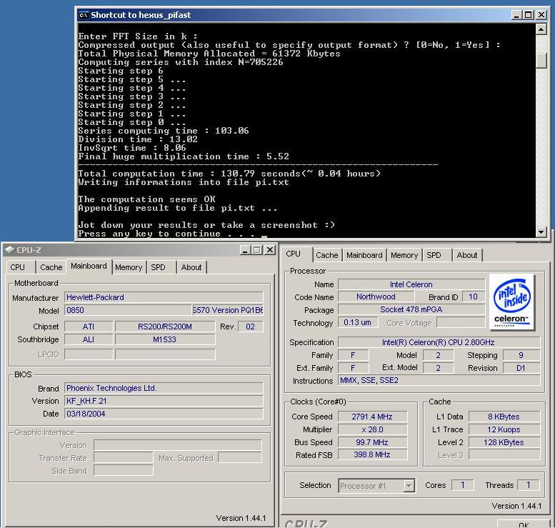
Task: Click chipset ATI field
Action: pyautogui.click(x=89, y=327)
